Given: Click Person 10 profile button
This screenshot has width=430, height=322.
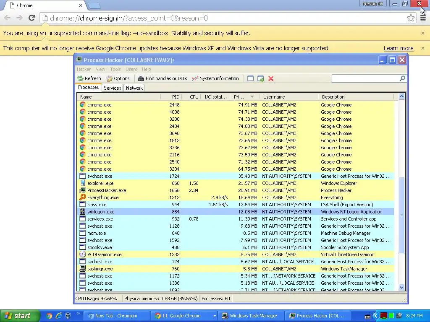Looking at the screenshot, I should tap(373, 4).
